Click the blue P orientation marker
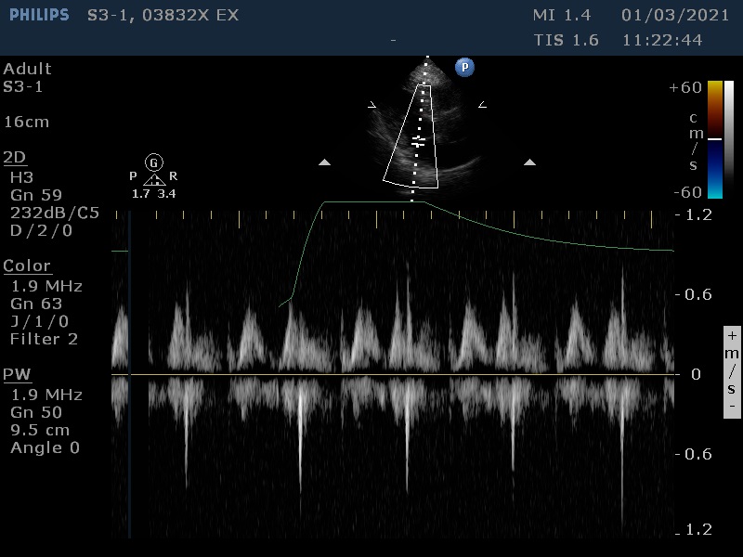The image size is (743, 557). 463,67
